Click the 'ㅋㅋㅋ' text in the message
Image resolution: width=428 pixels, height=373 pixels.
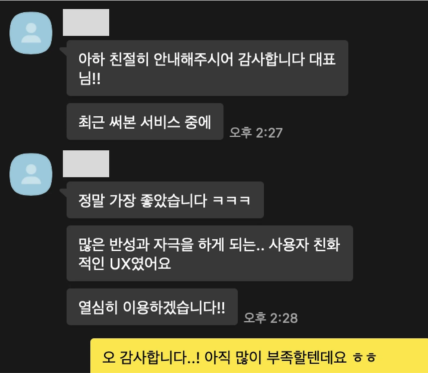pyautogui.click(x=231, y=201)
